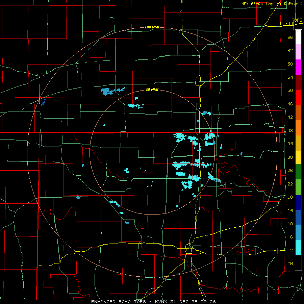
Task: Click the legend value '10'
Action: (x=290, y=224)
